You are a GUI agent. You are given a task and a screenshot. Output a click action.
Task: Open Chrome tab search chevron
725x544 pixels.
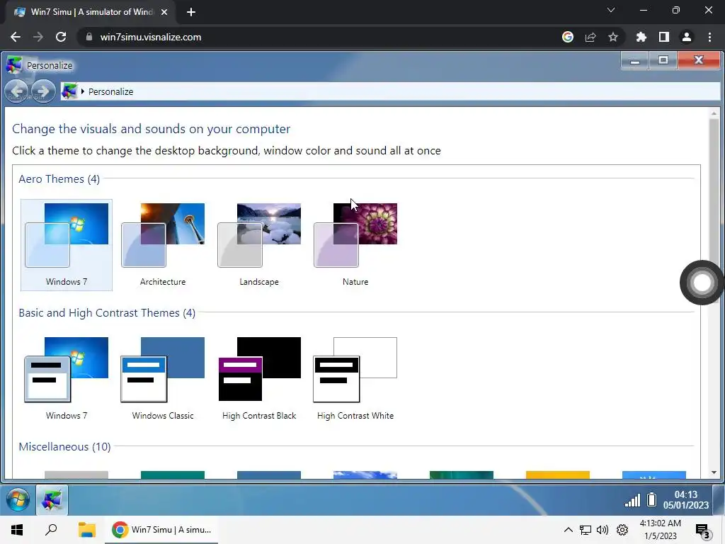[611, 10]
